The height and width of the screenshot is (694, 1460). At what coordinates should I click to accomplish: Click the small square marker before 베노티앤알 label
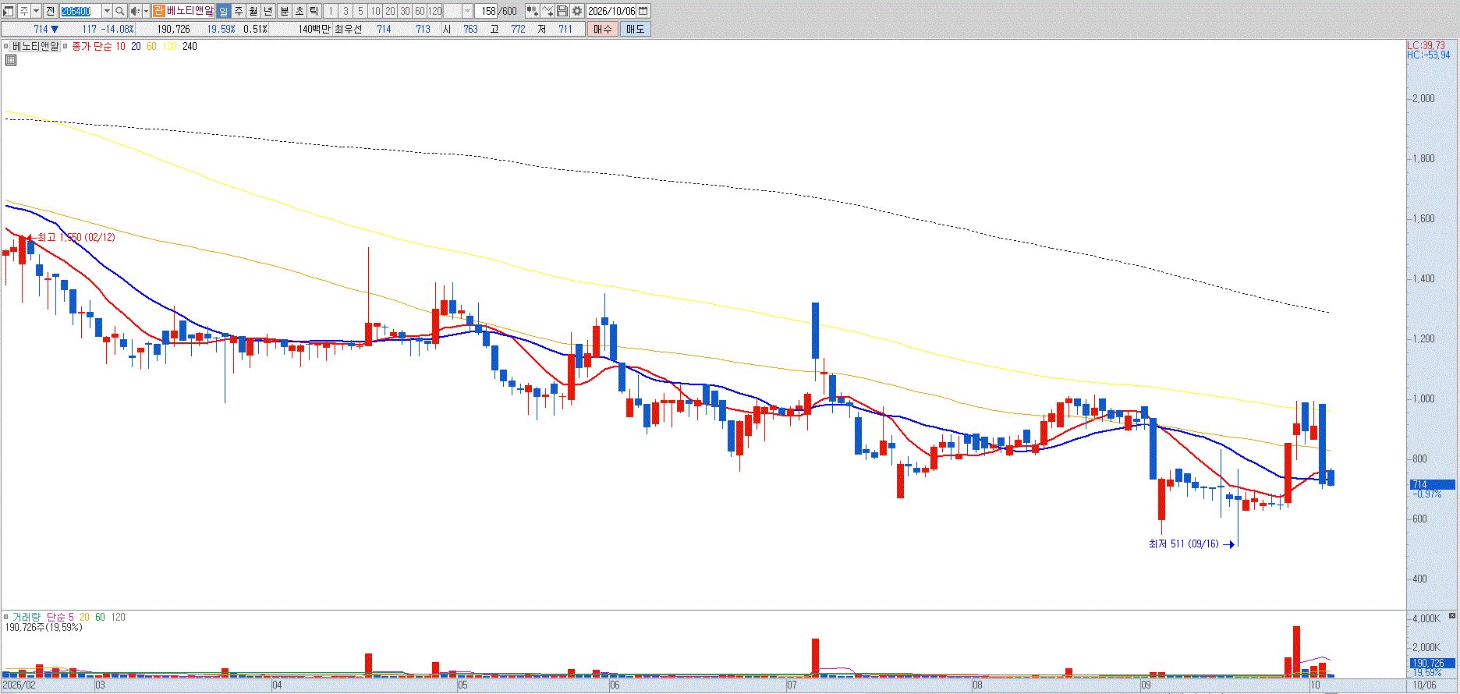pos(6,47)
